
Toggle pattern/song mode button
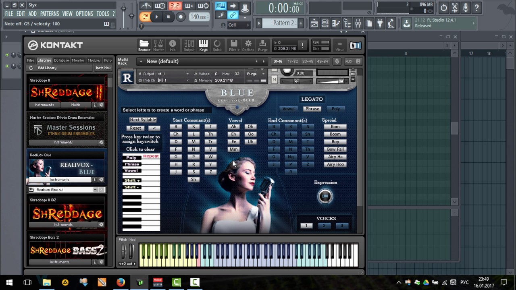tap(145, 17)
